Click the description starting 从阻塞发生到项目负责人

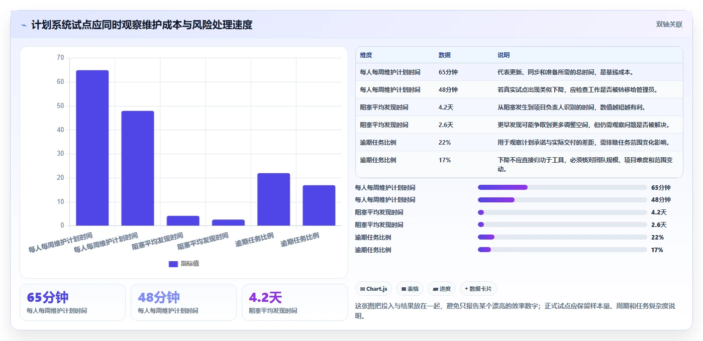[x=571, y=107]
